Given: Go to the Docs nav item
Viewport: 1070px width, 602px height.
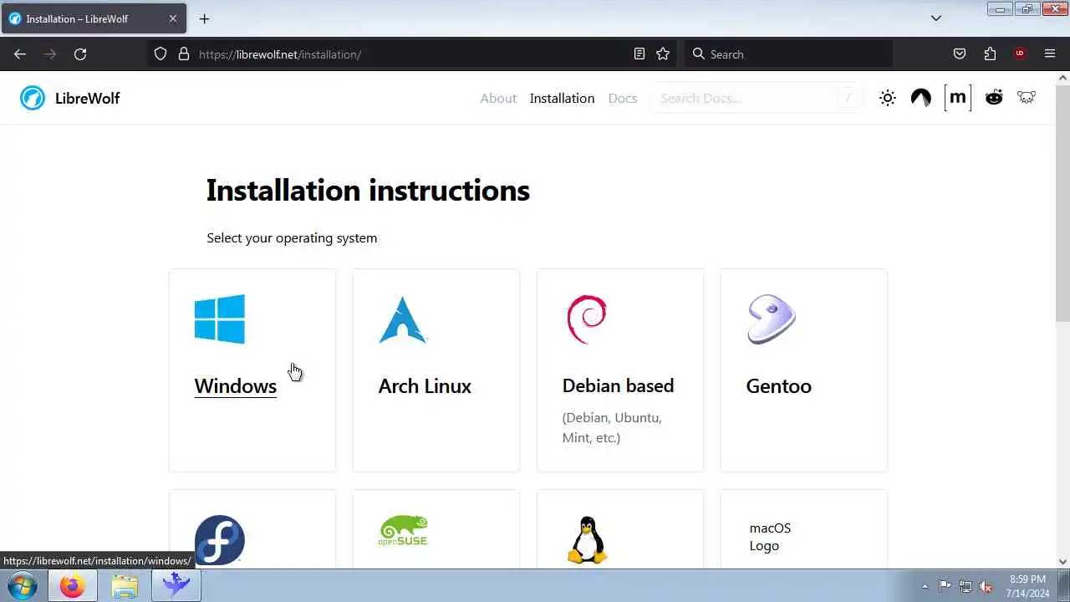Looking at the screenshot, I should click(x=623, y=98).
